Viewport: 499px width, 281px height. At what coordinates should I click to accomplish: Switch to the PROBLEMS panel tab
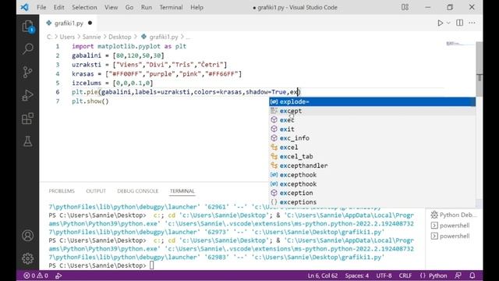pyautogui.click(x=62, y=190)
